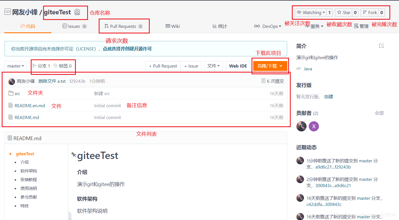Click the commit list icon beside 6 次提交

click(x=264, y=81)
